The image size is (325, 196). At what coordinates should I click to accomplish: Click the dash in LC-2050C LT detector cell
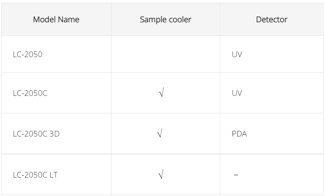(x=236, y=175)
